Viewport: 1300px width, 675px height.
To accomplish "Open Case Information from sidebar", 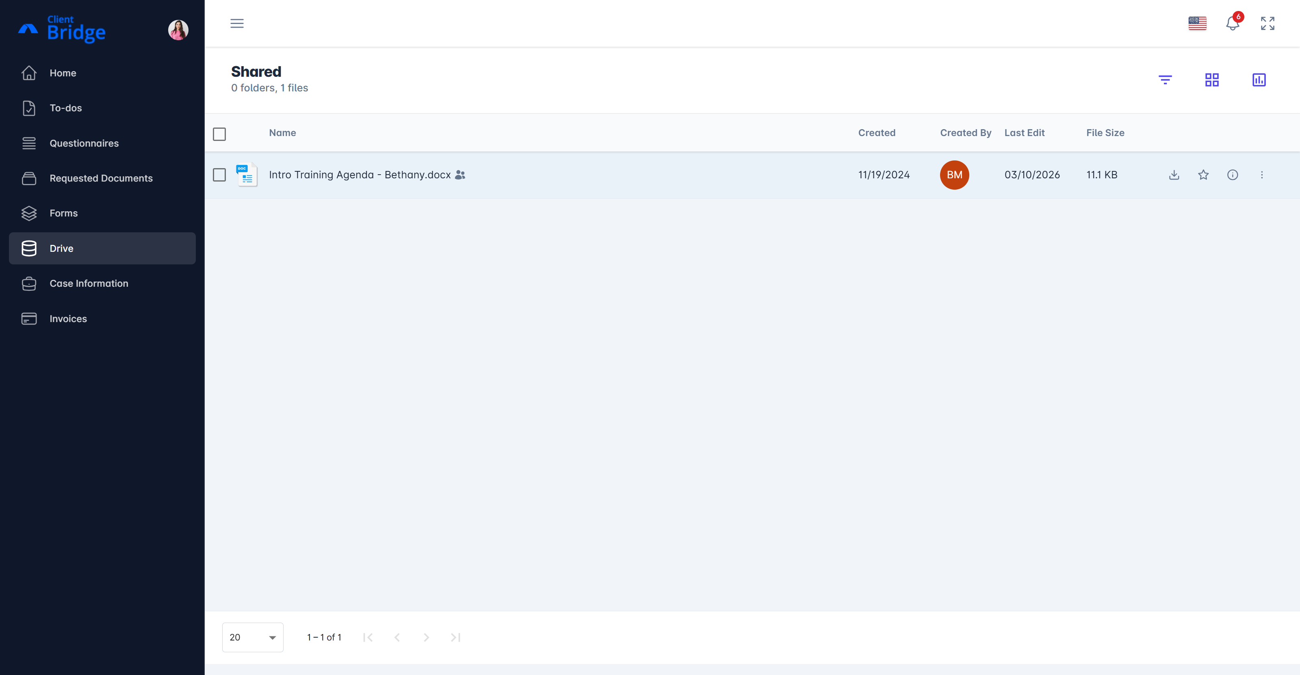I will point(89,283).
